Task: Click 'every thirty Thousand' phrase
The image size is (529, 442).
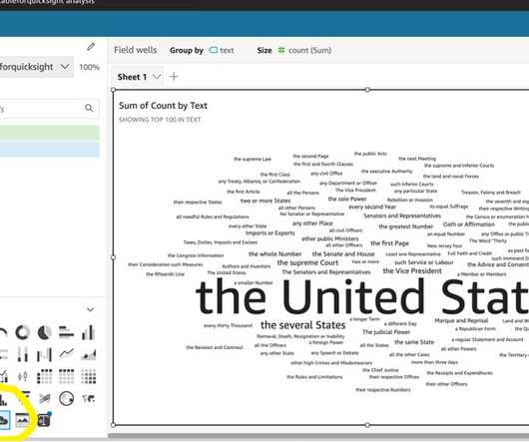Action: point(228,325)
